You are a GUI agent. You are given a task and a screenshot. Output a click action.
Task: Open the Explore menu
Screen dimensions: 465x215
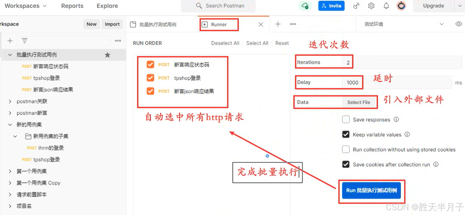(x=107, y=6)
